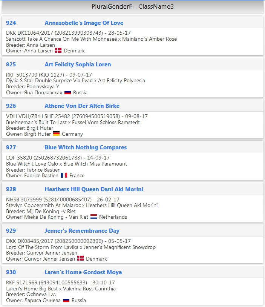Open Heathers Hill Queen Dani Aki Morini
The height and width of the screenshot is (307, 265).
[94, 189]
